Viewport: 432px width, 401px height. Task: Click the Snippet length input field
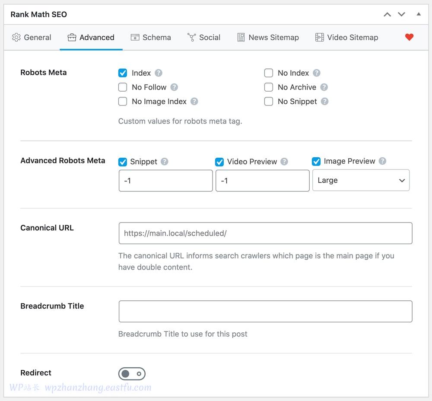tap(165, 181)
